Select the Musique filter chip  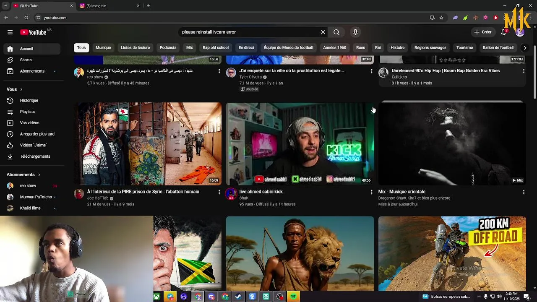(103, 48)
